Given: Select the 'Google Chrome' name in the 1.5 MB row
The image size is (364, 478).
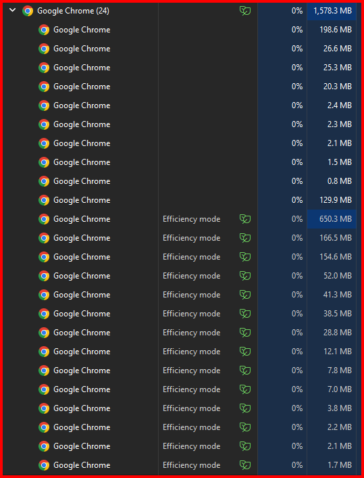Looking at the screenshot, I should tap(82, 162).
